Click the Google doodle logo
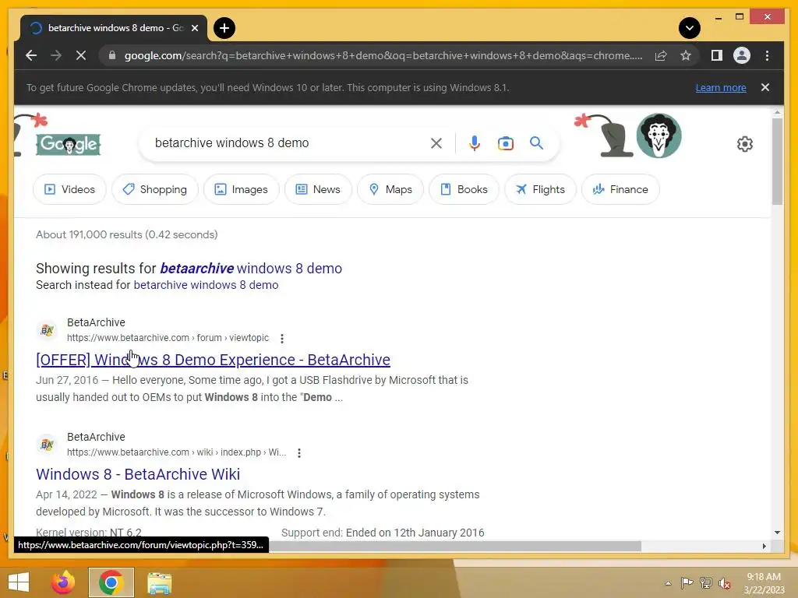The height and width of the screenshot is (598, 798). (69, 144)
